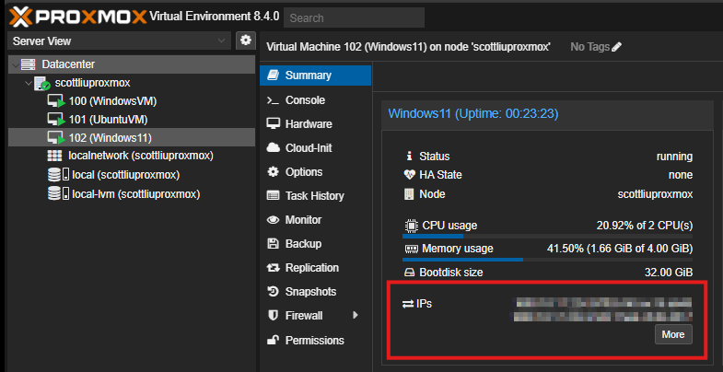
Task: Click the Bootdisk size drive icon
Action: pyautogui.click(x=410, y=273)
